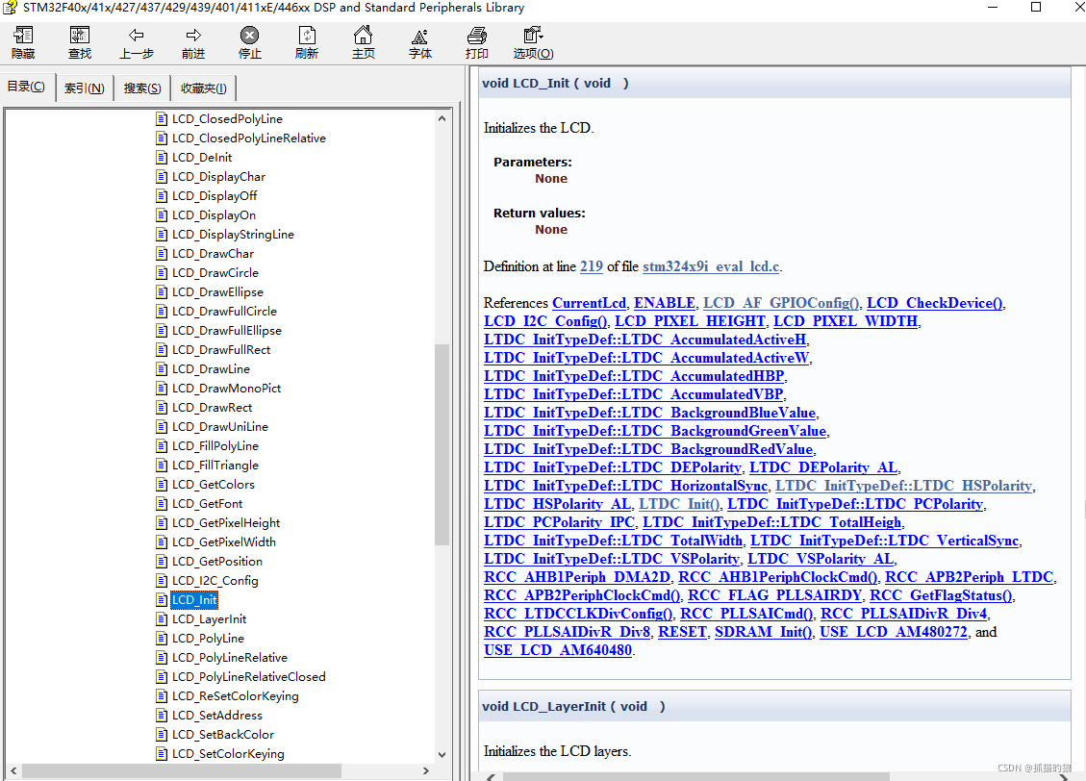1086x781 pixels.
Task: Click the page icon beside LCD_LayerInit
Action: click(x=162, y=619)
